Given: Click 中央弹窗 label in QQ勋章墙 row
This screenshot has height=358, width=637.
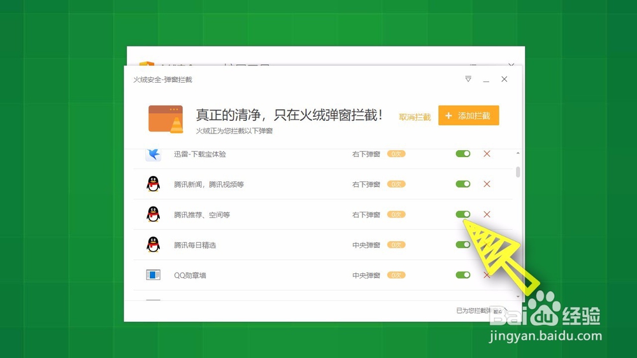Looking at the screenshot, I should (366, 276).
